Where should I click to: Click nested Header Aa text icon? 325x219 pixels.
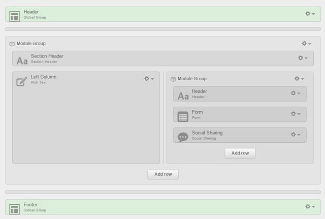pos(183,96)
